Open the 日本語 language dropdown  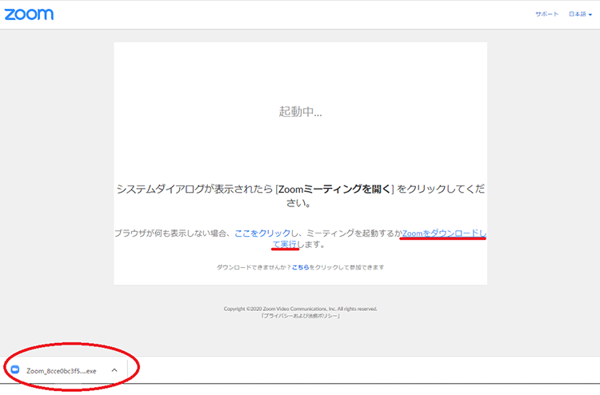[578, 14]
